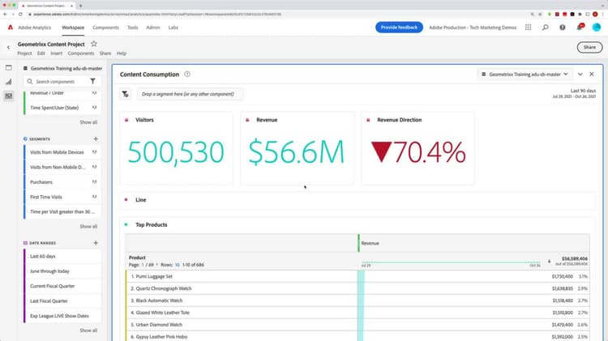Select the Exp League LIVE Show Dates range
This screenshot has height=341, width=608.
coord(62,316)
